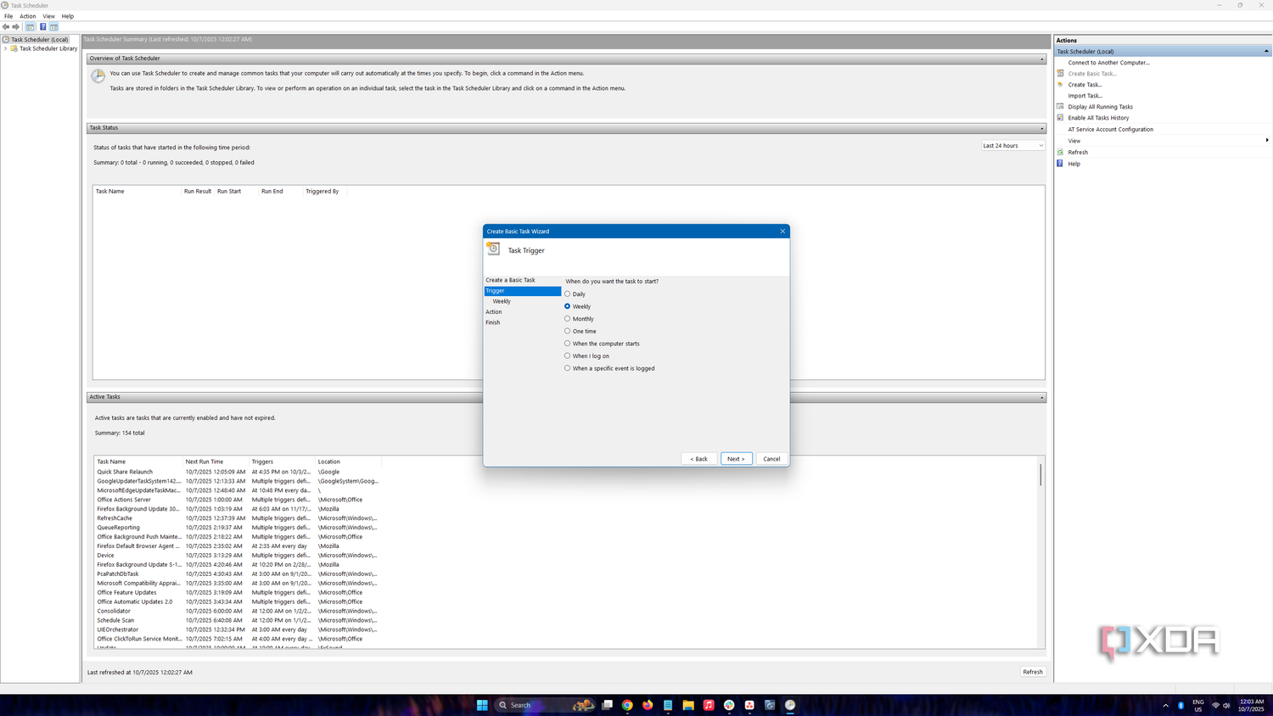
Task: Choose 'When the computer starts' trigger
Action: (603, 344)
